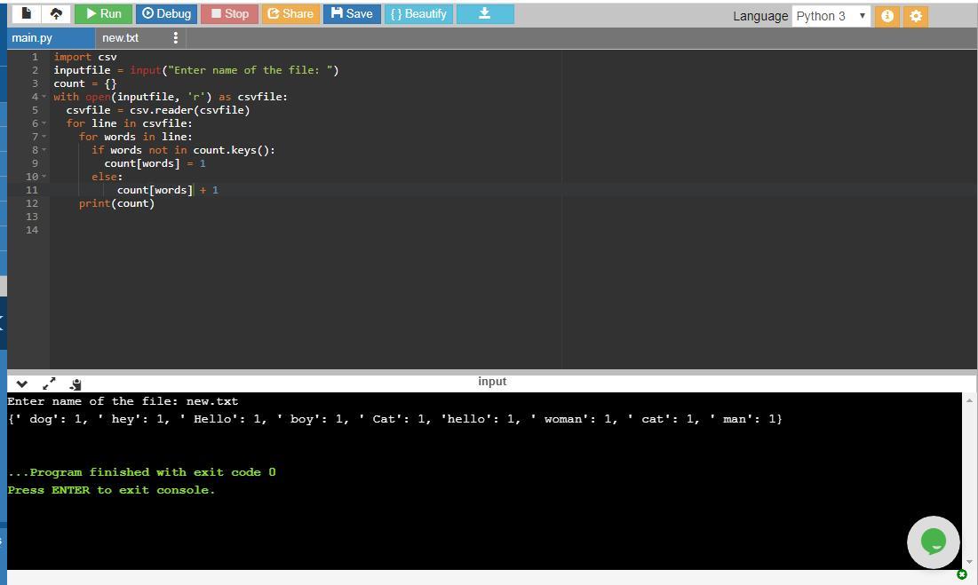The image size is (978, 585).
Task: Place cursor on the 'count = {}' line
Action: [x=84, y=83]
